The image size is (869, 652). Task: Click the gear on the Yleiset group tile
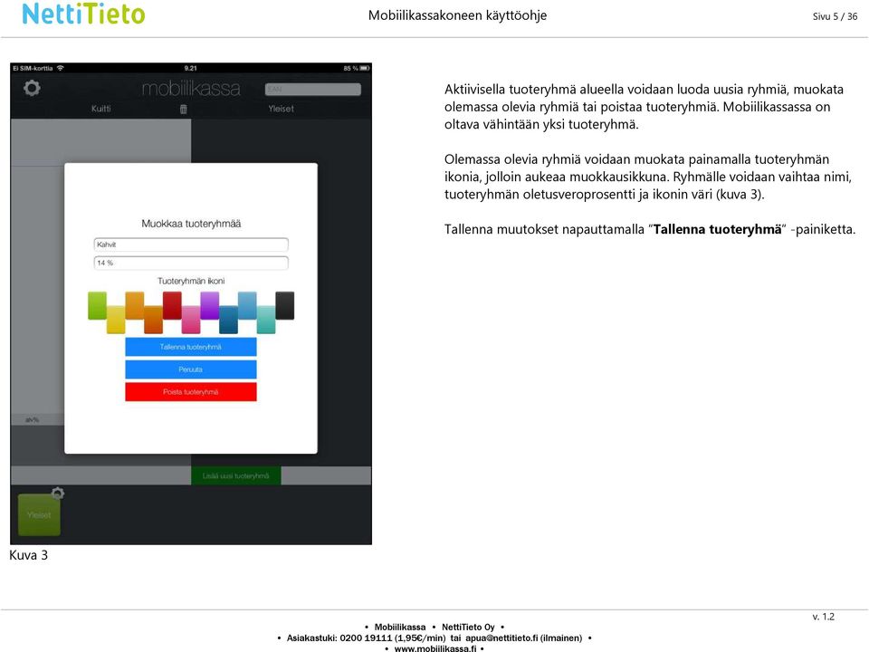[x=58, y=493]
